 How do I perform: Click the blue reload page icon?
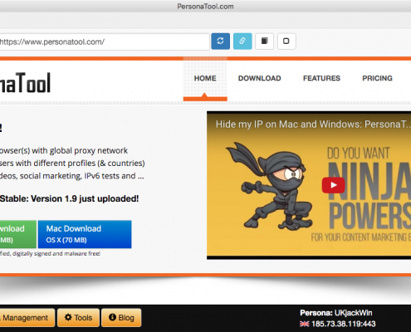tap(220, 41)
